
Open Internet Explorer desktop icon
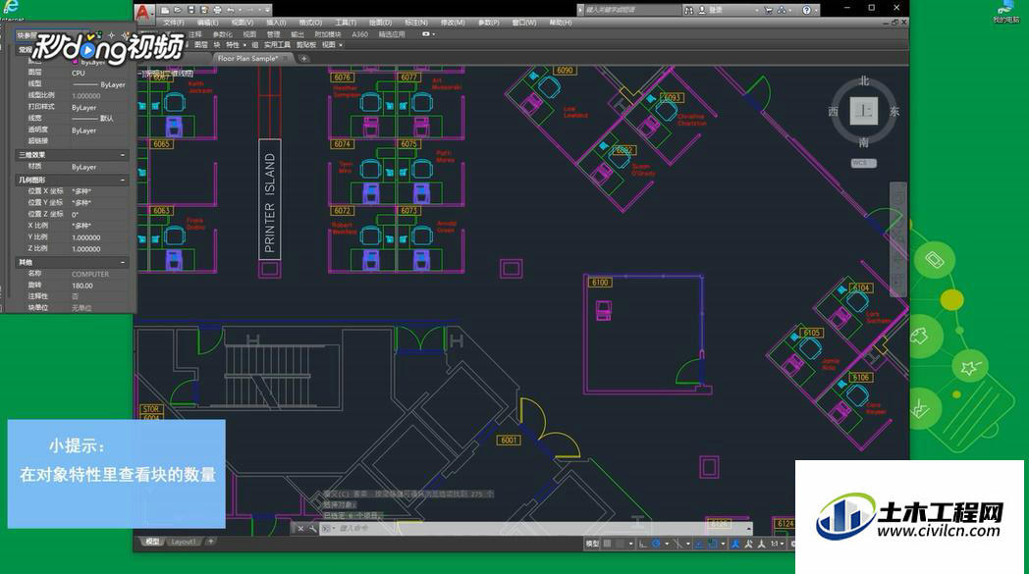pos(11,8)
